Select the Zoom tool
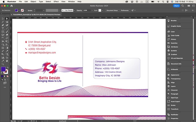Viewport: 196px width, 122px height. 3,64
